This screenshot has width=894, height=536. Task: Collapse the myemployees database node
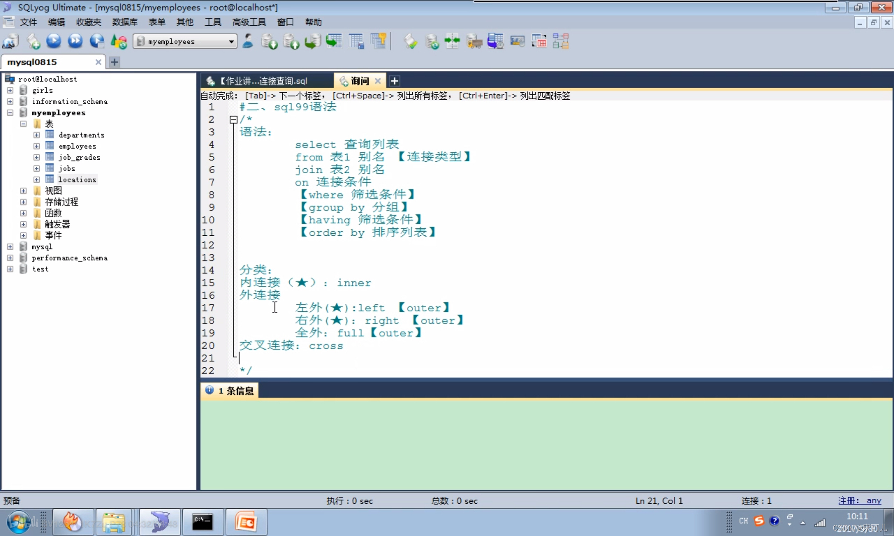10,112
